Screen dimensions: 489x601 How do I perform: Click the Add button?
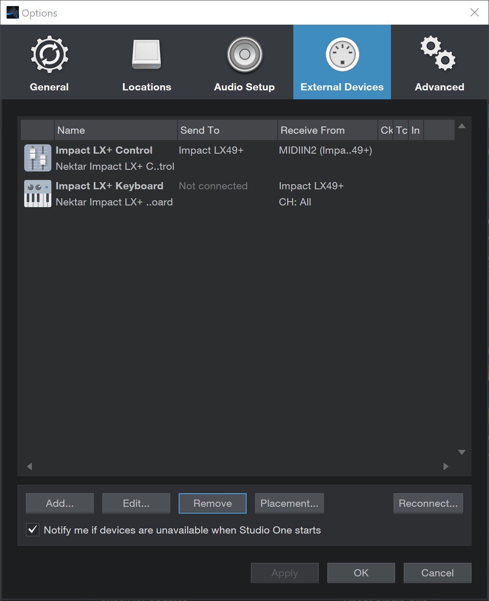pos(59,503)
